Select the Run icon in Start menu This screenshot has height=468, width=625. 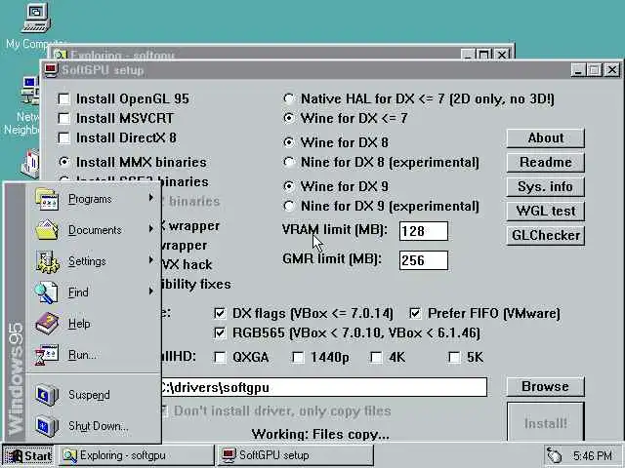point(46,354)
